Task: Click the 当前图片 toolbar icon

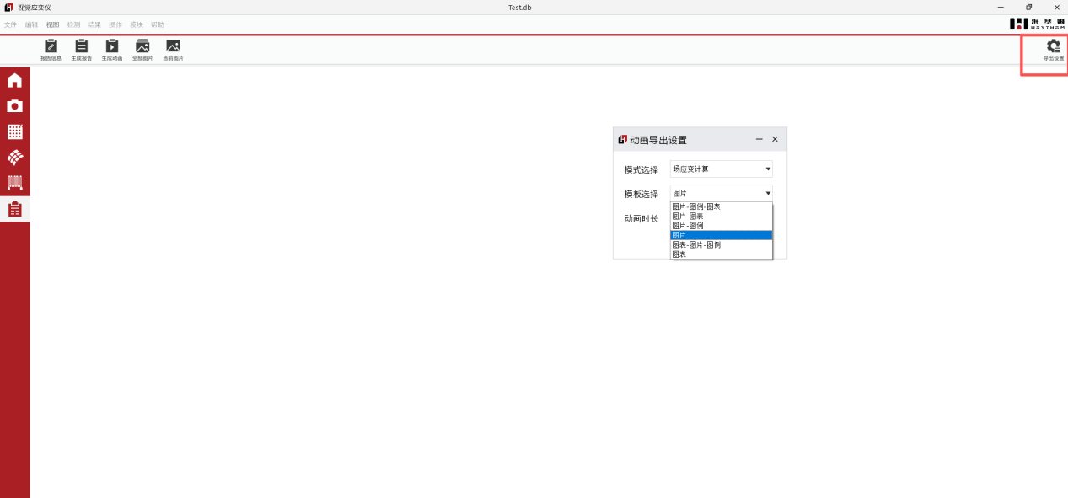Action: pos(173,47)
